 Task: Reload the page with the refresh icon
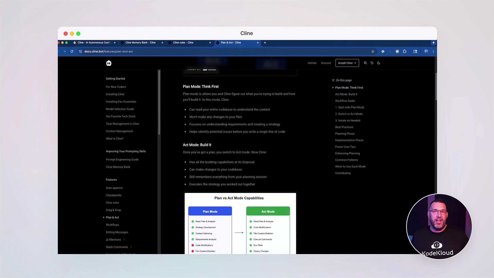click(x=72, y=51)
